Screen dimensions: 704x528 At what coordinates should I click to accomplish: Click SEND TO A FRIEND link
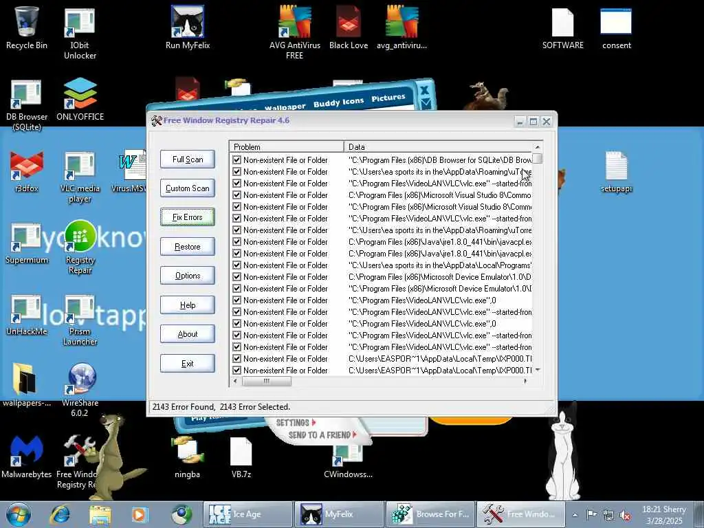click(322, 435)
